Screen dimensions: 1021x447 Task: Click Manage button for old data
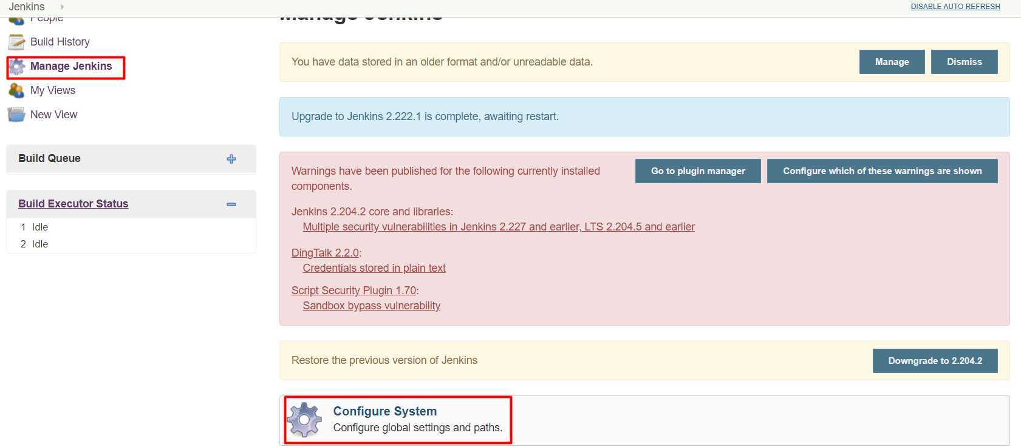coord(892,62)
